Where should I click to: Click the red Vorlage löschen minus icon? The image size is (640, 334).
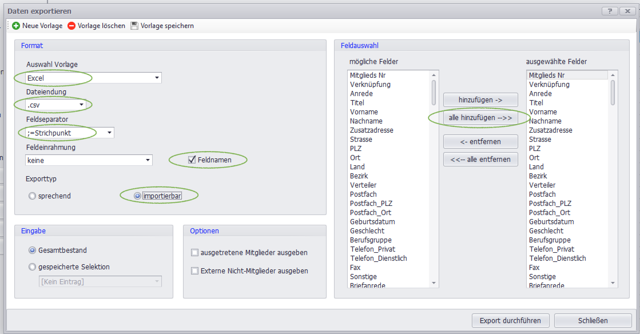click(71, 26)
